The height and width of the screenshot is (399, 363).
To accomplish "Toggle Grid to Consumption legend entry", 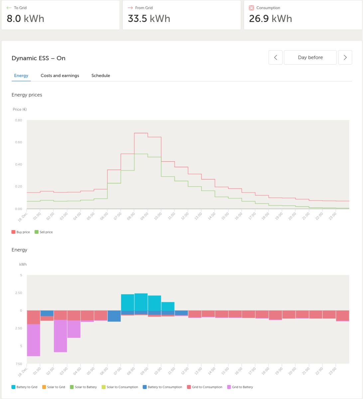I will click(204, 387).
